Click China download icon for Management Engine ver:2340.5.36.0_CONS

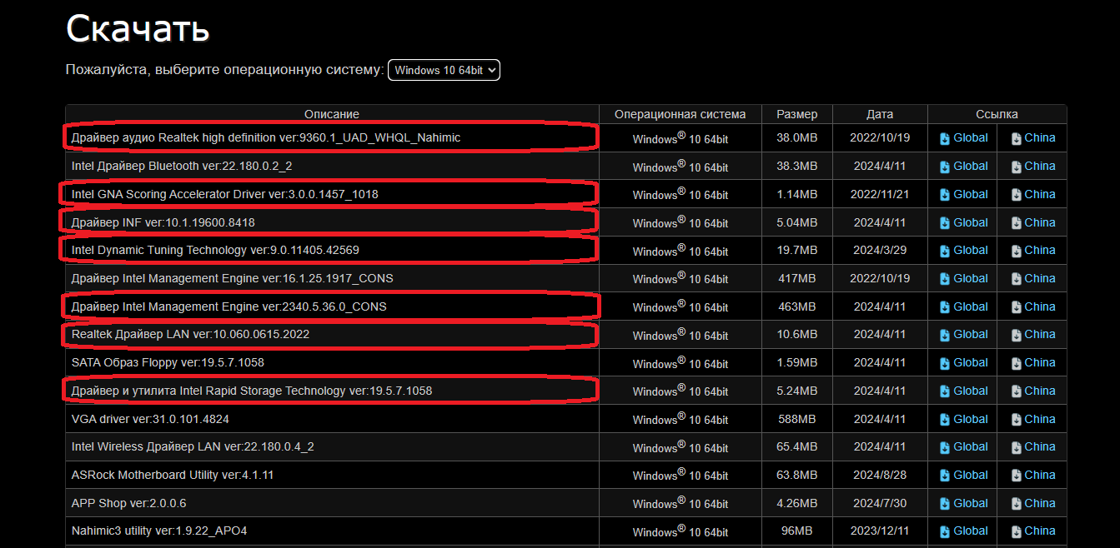[1016, 307]
